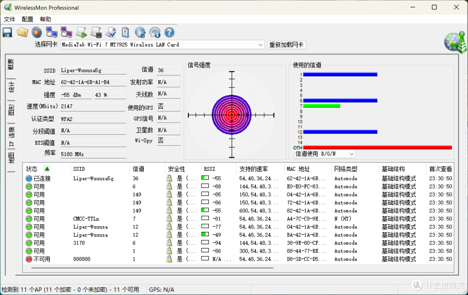Open the 配置 menu
The image size is (468, 295).
27,19
